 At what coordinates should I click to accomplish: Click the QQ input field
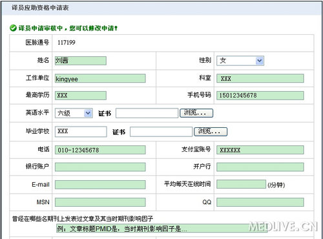(260, 202)
